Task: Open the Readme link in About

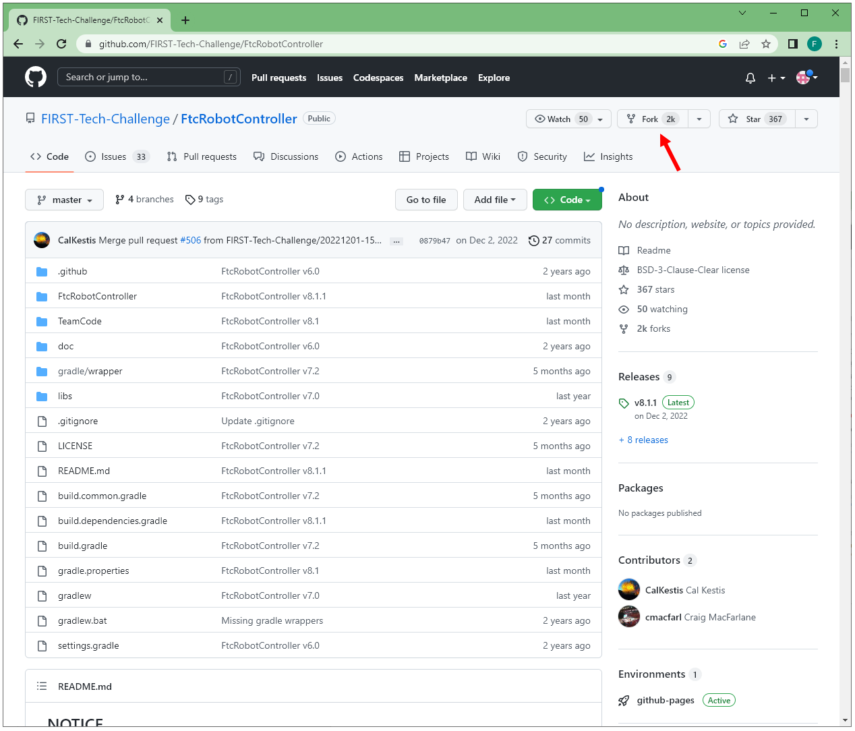Action: (x=653, y=250)
